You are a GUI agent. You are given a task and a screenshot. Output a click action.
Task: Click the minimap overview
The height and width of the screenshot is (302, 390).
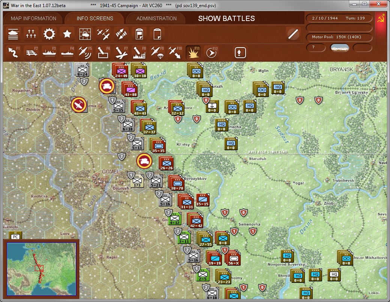coord(41,269)
